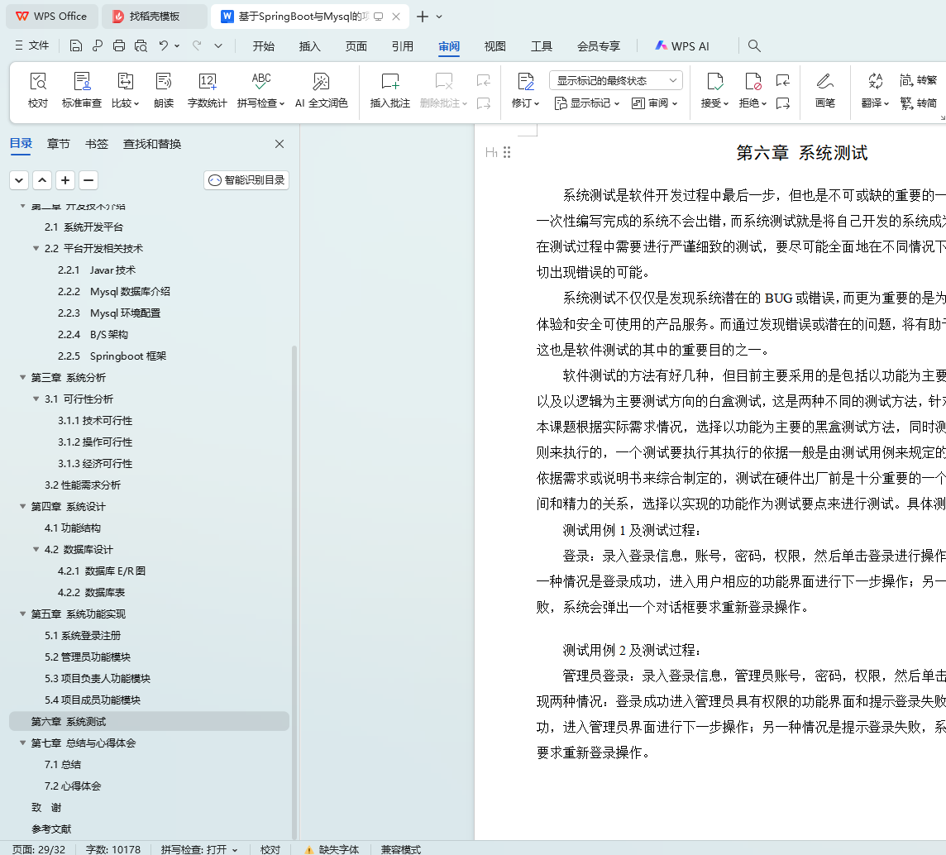Switch to 书签 navigation tab
This screenshot has width=946, height=855.
97,144
